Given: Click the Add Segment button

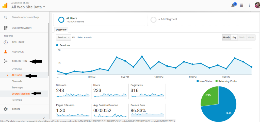Looking at the screenshot, I should [x=168, y=20].
